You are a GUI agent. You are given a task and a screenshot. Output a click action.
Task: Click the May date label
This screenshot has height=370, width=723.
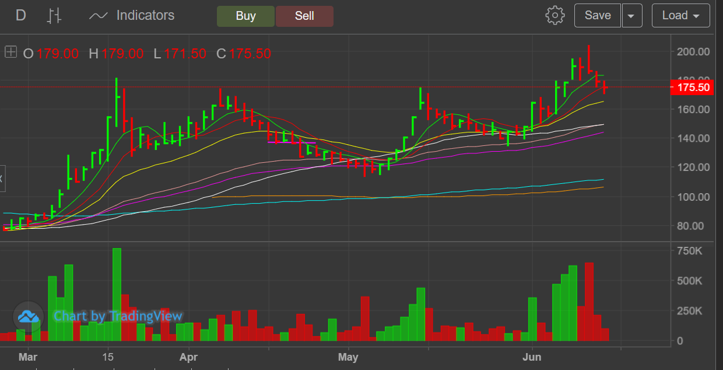click(x=348, y=356)
